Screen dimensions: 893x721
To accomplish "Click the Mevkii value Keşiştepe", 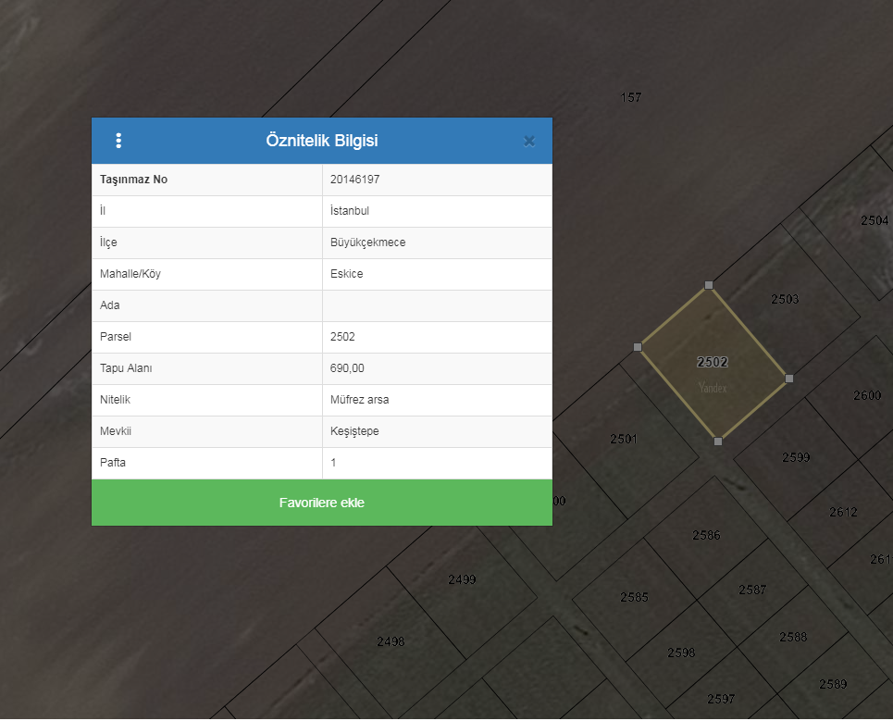I will coord(354,431).
